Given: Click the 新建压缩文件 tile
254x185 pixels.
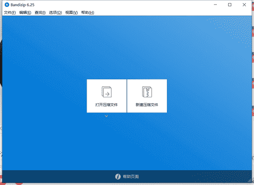Looking at the screenshot, I should [x=147, y=96].
